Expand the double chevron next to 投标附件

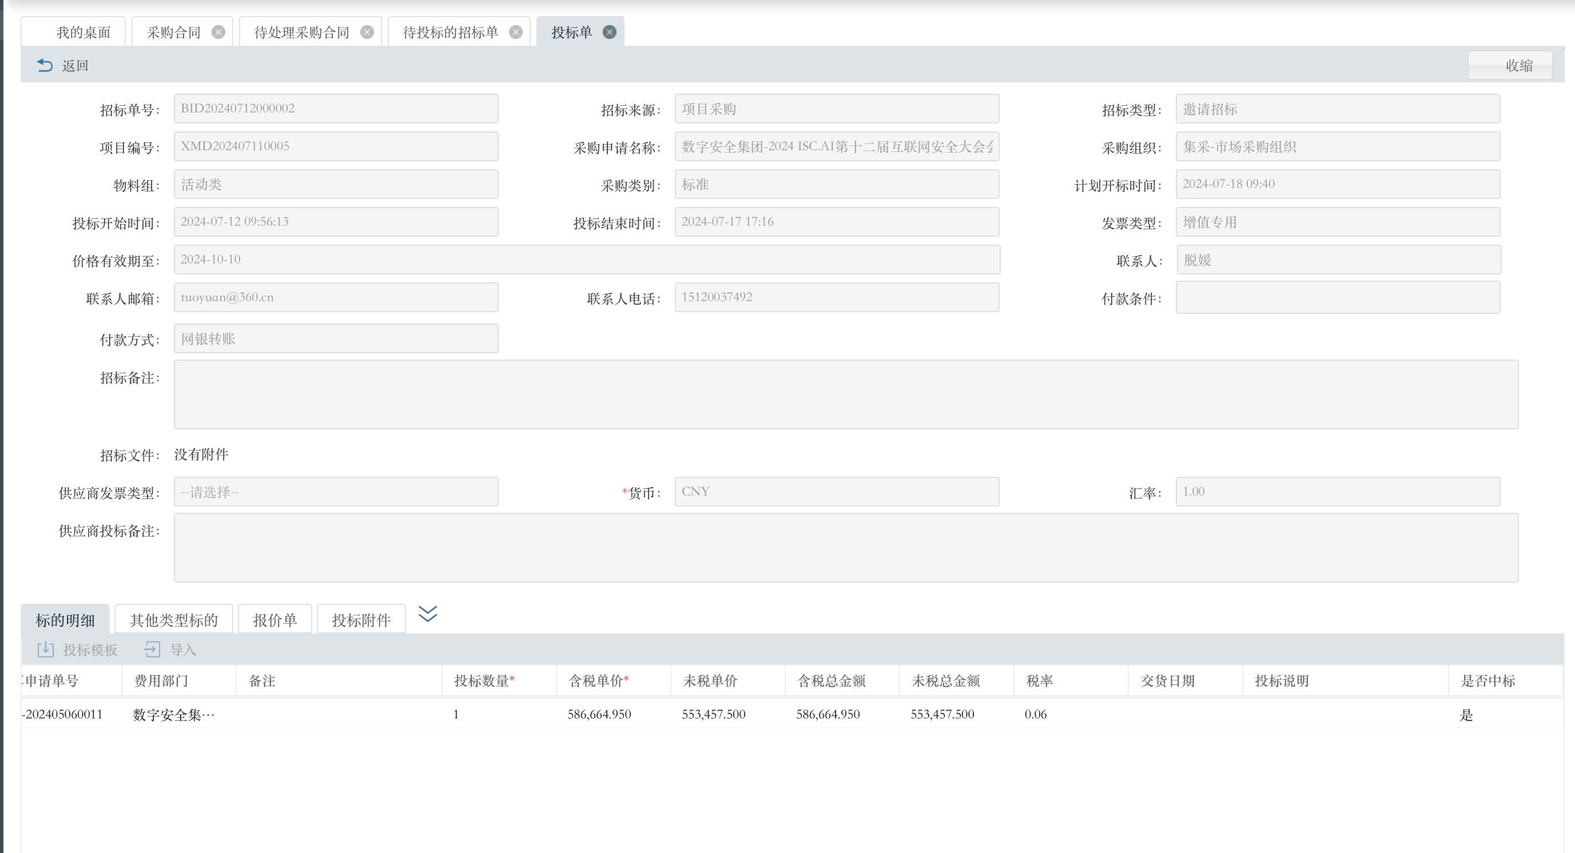427,613
